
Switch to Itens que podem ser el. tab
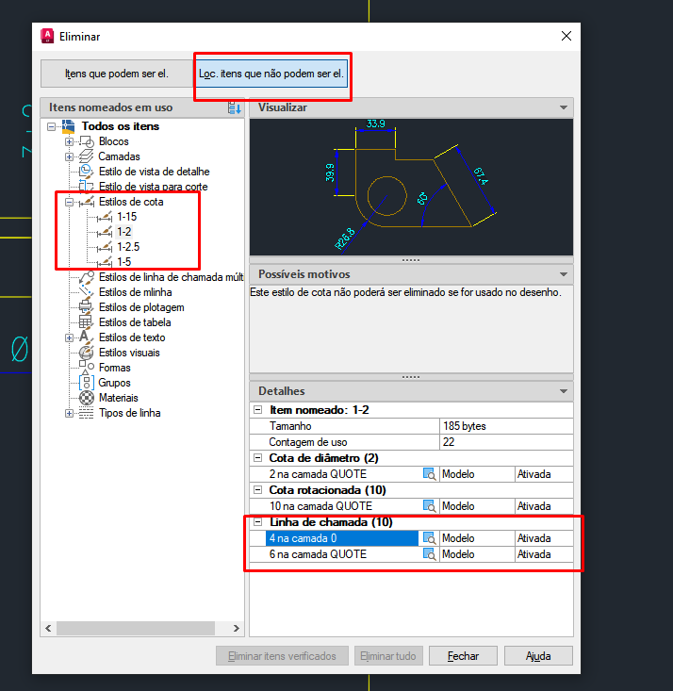point(117,74)
